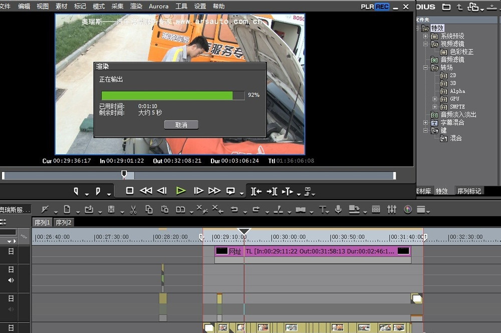Viewport: 501px width, 333px height.
Task: Expand the 系统预设 tree folder
Action: 426,36
